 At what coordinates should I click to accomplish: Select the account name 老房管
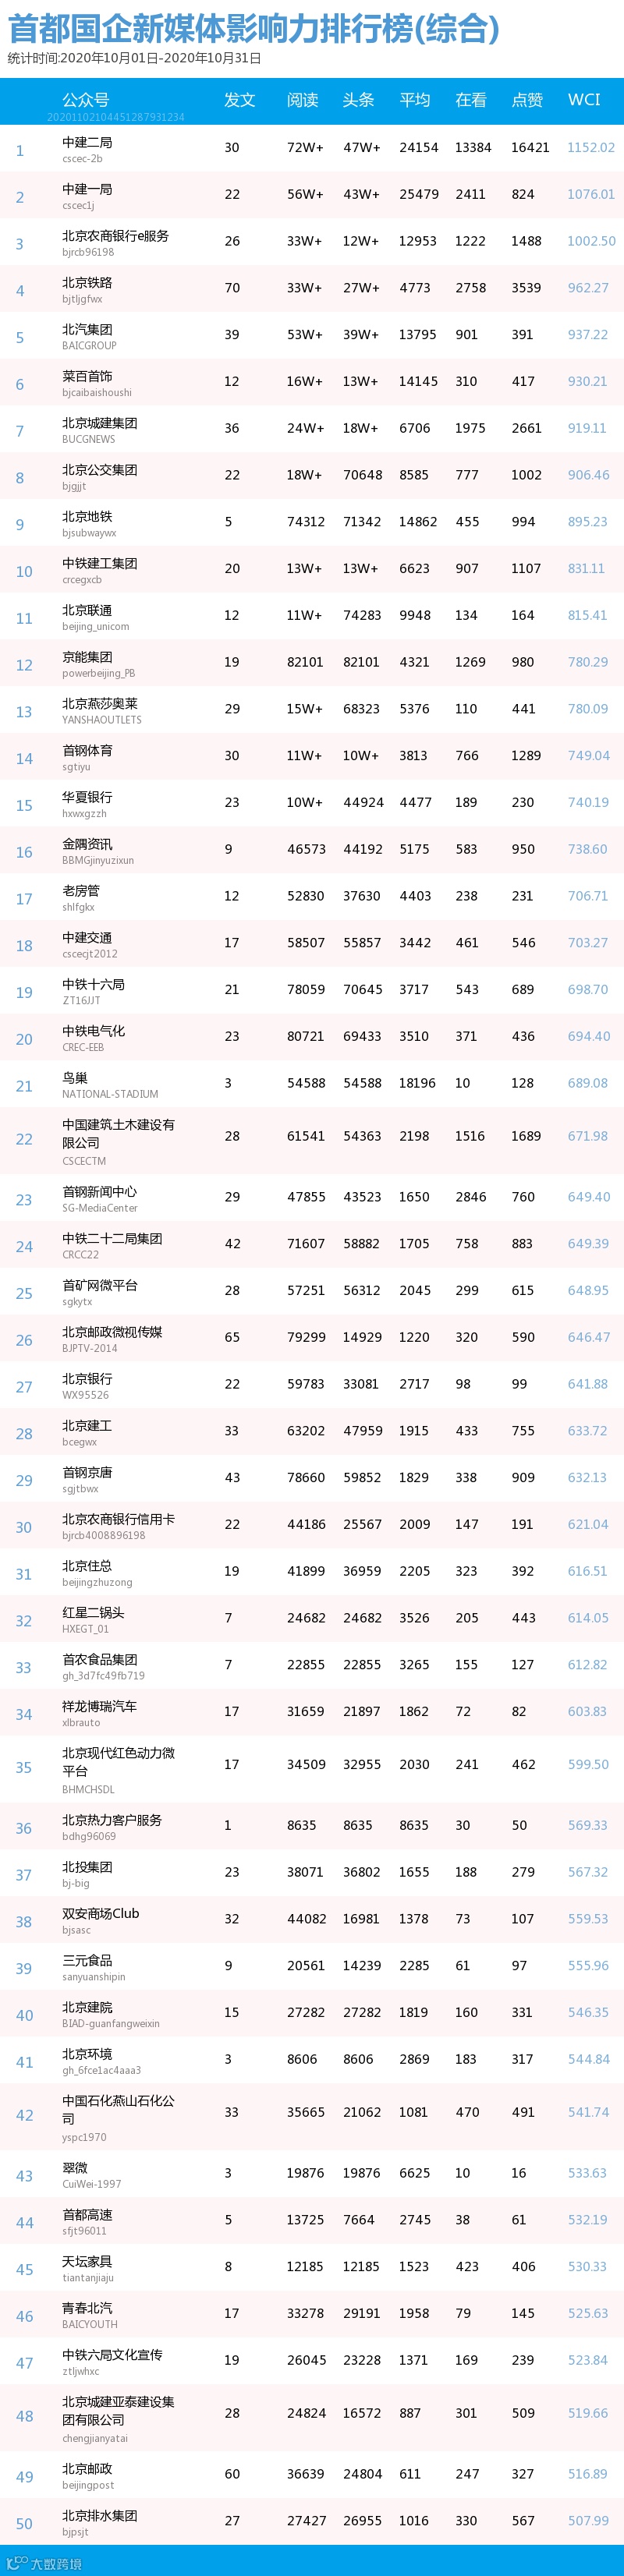click(81, 890)
